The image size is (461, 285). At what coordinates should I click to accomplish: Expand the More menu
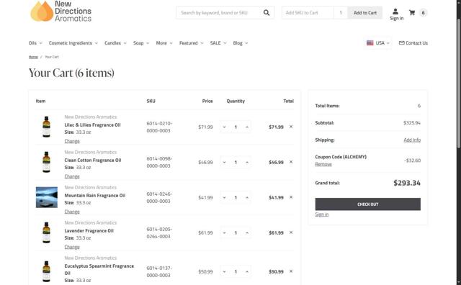164,43
